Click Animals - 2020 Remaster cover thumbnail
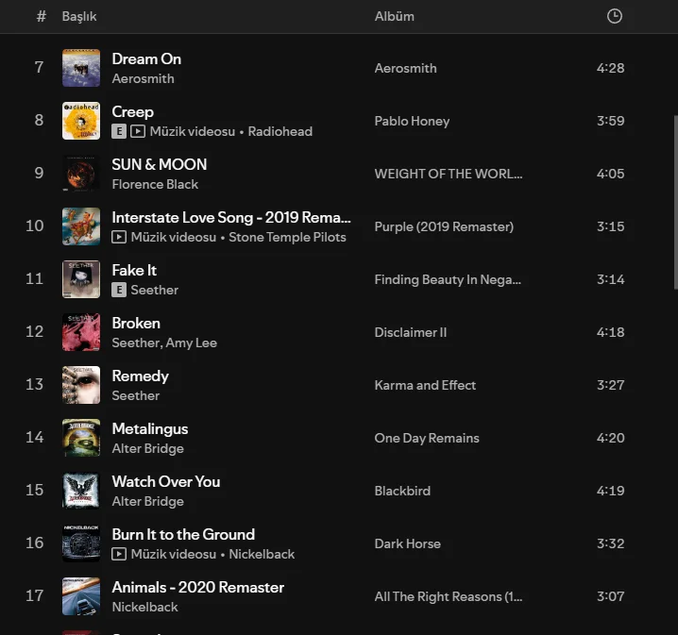 [81, 596]
